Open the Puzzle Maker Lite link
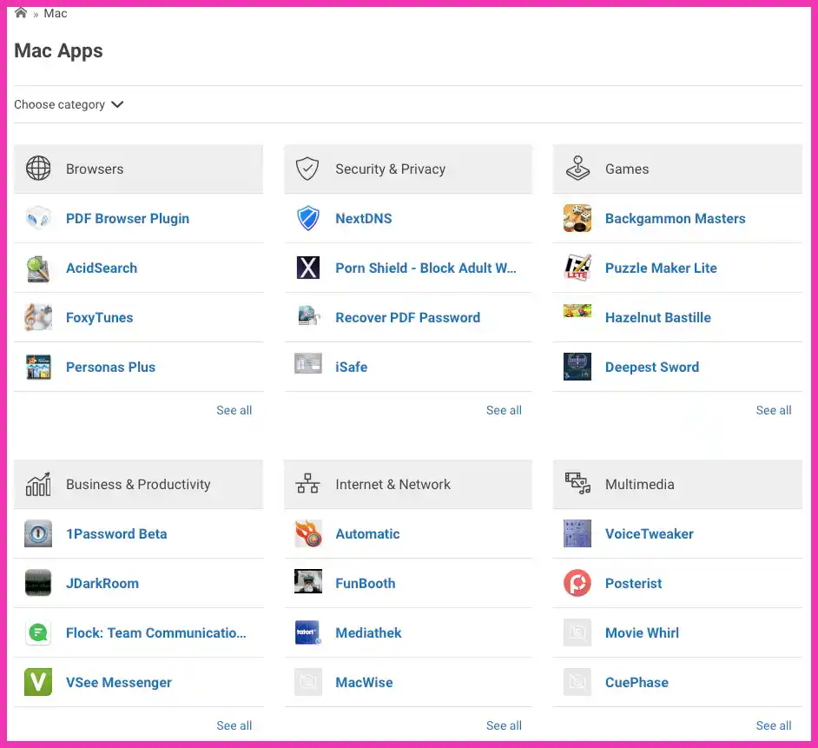The image size is (818, 748). click(x=661, y=268)
